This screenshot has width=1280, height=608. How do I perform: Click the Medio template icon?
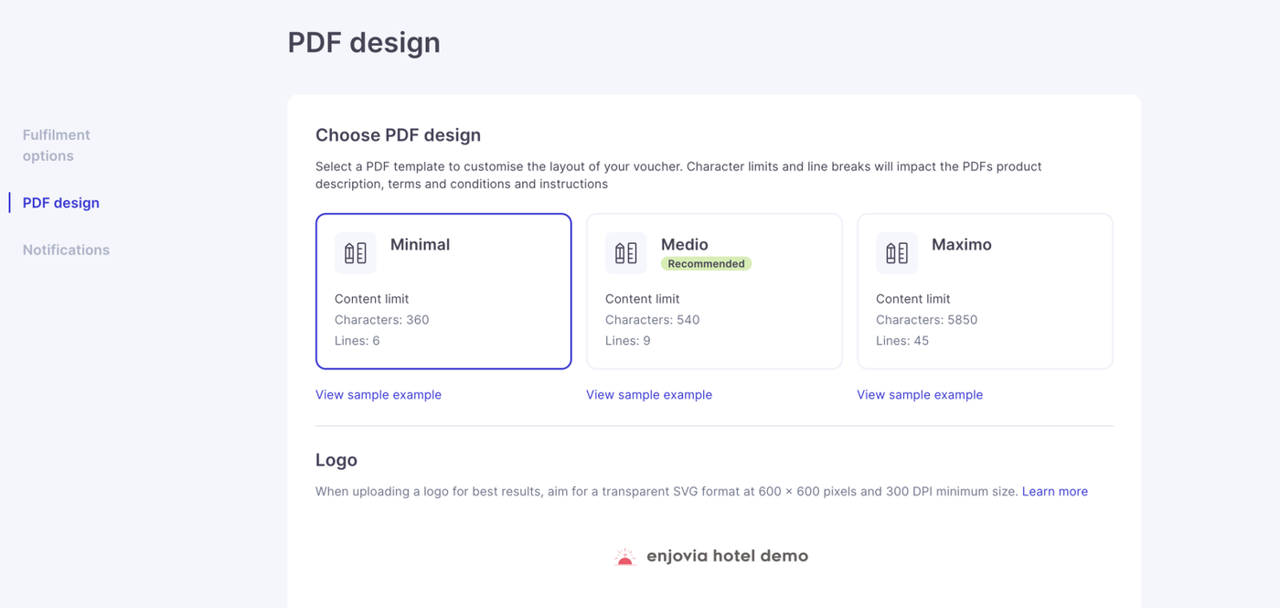pyautogui.click(x=625, y=253)
